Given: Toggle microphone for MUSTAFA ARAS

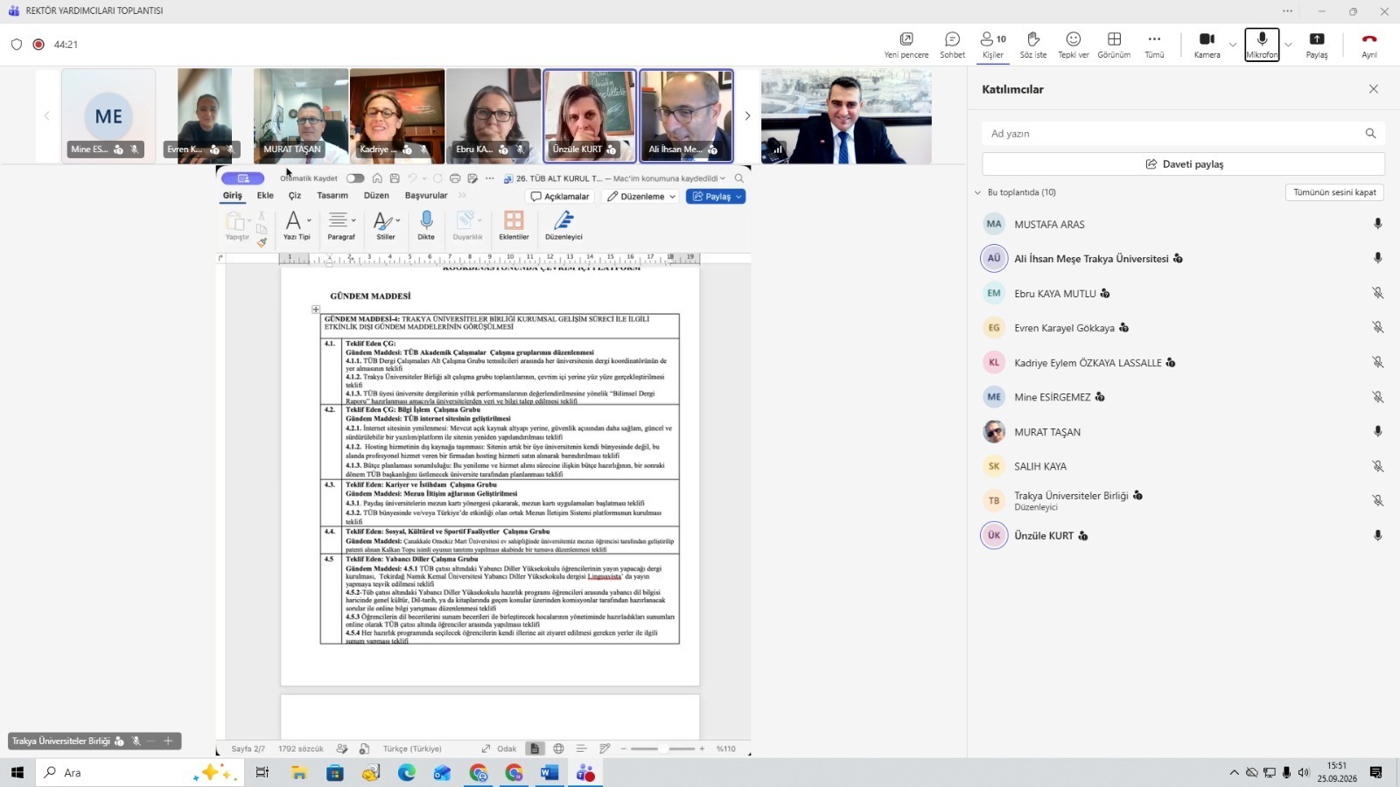Looking at the screenshot, I should [x=1377, y=224].
